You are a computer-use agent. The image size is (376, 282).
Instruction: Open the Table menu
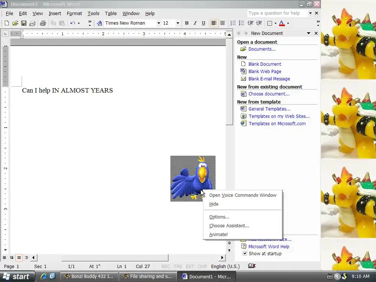(x=111, y=14)
